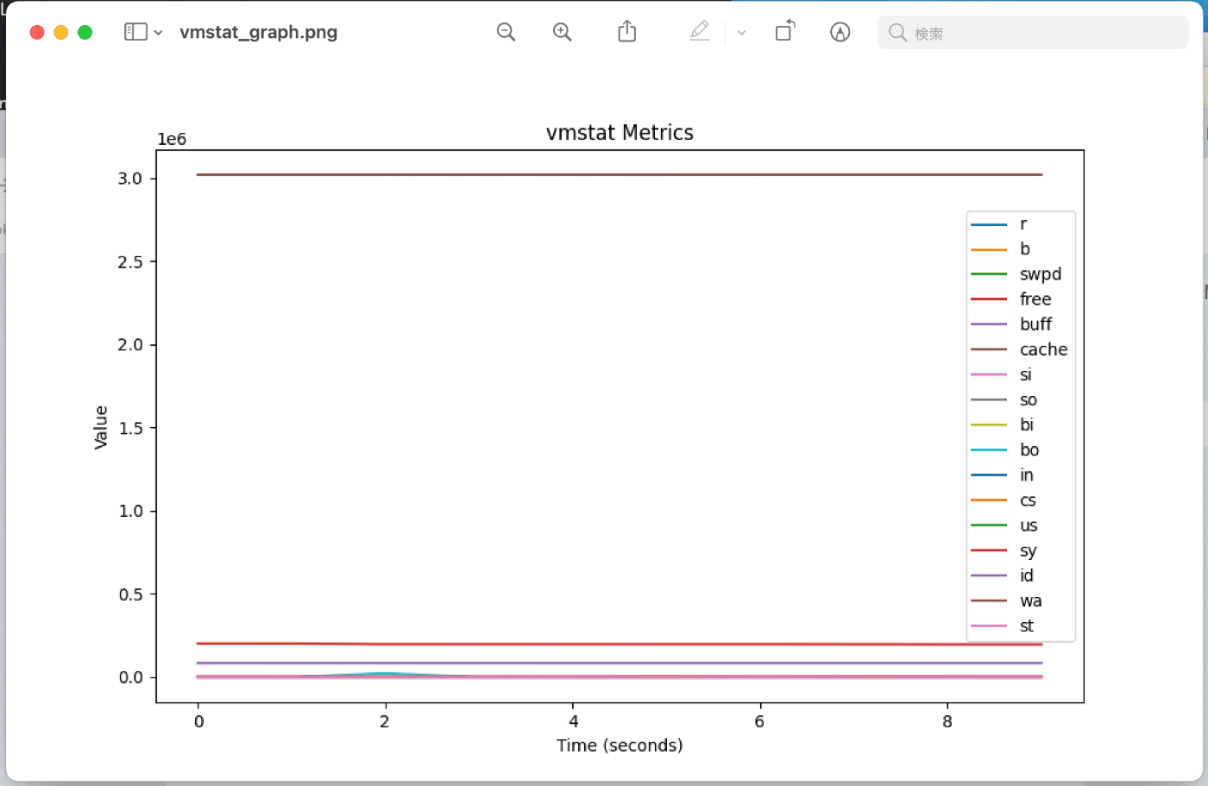
Task: Focus the 検索 search field
Action: [1033, 33]
